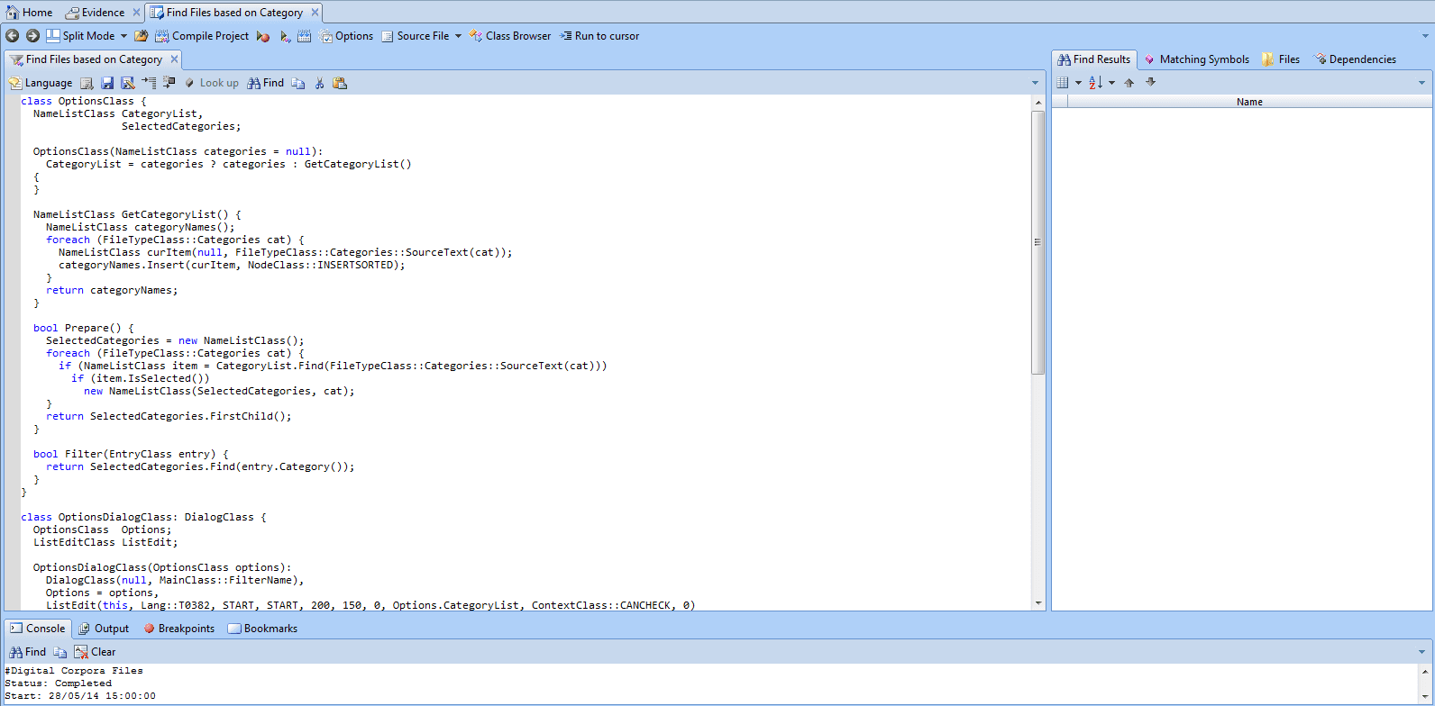This screenshot has height=706, width=1435.
Task: Open Find Results toolbar overflow arrow
Action: point(1422,83)
